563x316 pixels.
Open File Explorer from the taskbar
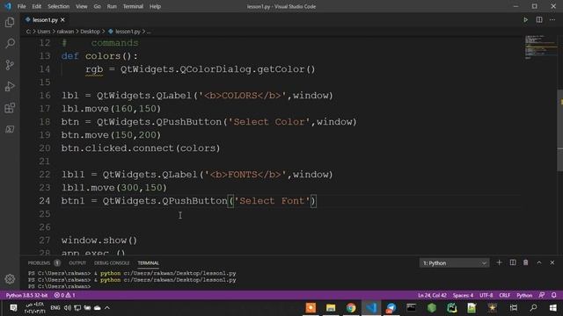point(331,308)
